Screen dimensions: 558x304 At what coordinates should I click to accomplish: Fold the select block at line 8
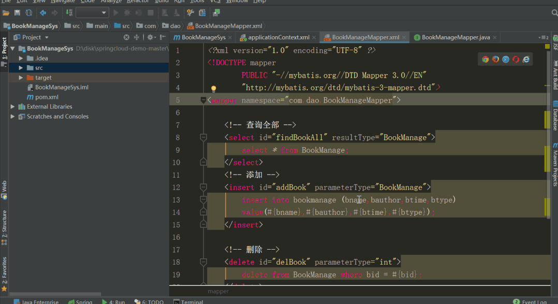click(x=203, y=137)
